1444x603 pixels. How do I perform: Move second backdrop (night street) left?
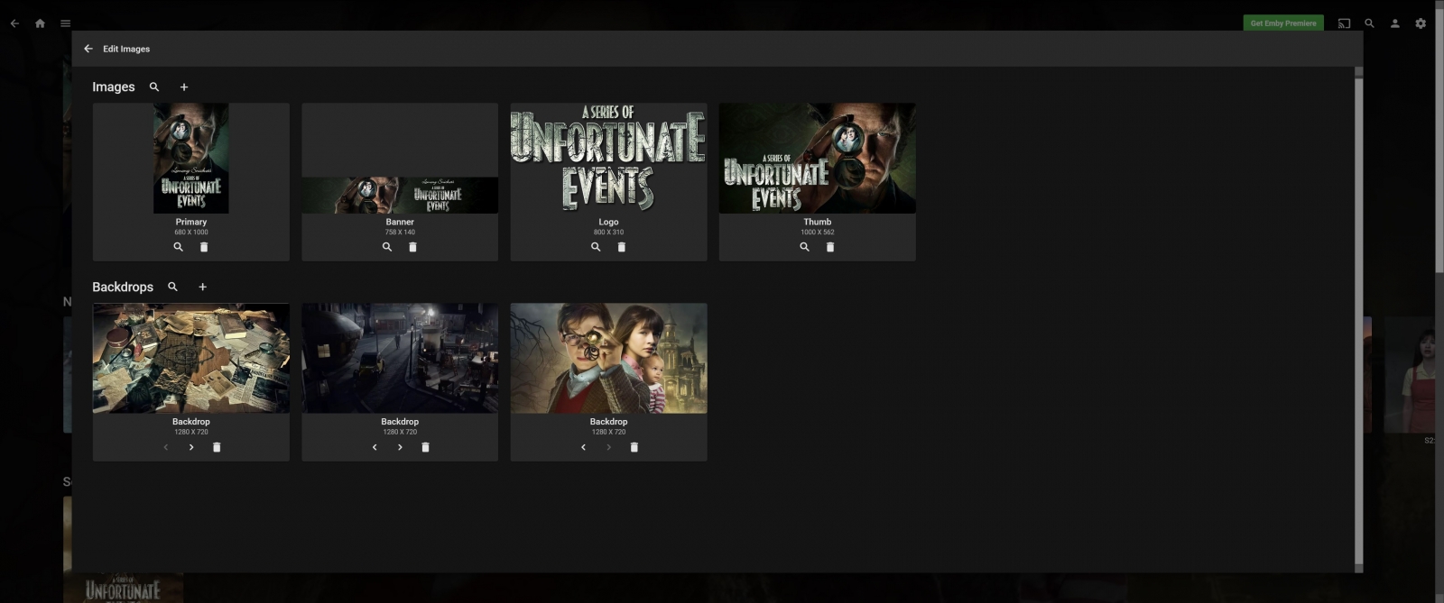tap(375, 447)
